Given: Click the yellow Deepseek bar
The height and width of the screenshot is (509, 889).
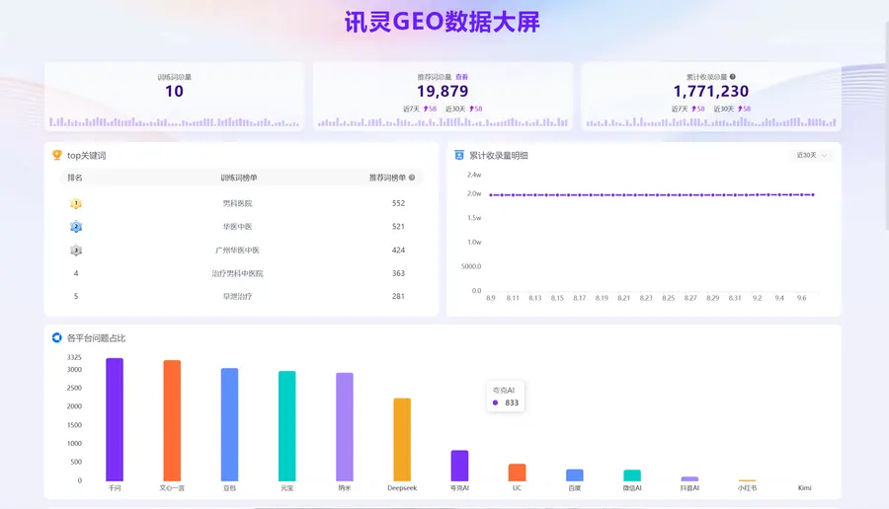Looking at the screenshot, I should tap(402, 440).
